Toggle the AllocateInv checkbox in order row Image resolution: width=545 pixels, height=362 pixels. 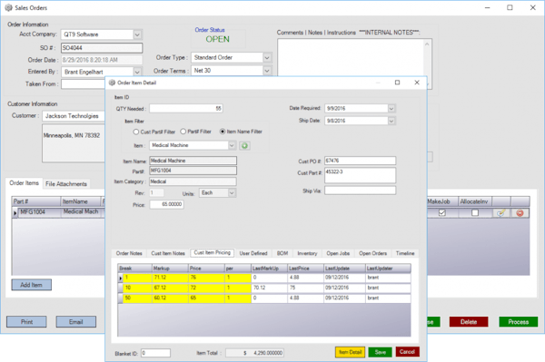click(x=475, y=213)
